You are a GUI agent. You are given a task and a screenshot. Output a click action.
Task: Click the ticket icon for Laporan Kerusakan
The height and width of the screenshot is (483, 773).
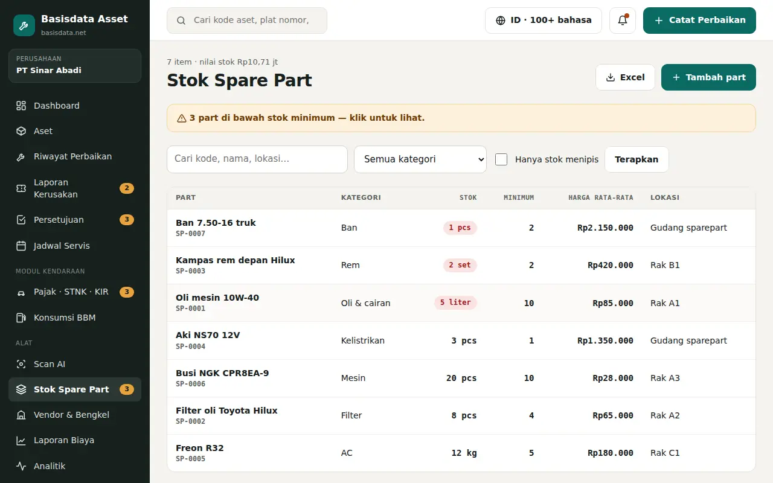pos(21,188)
